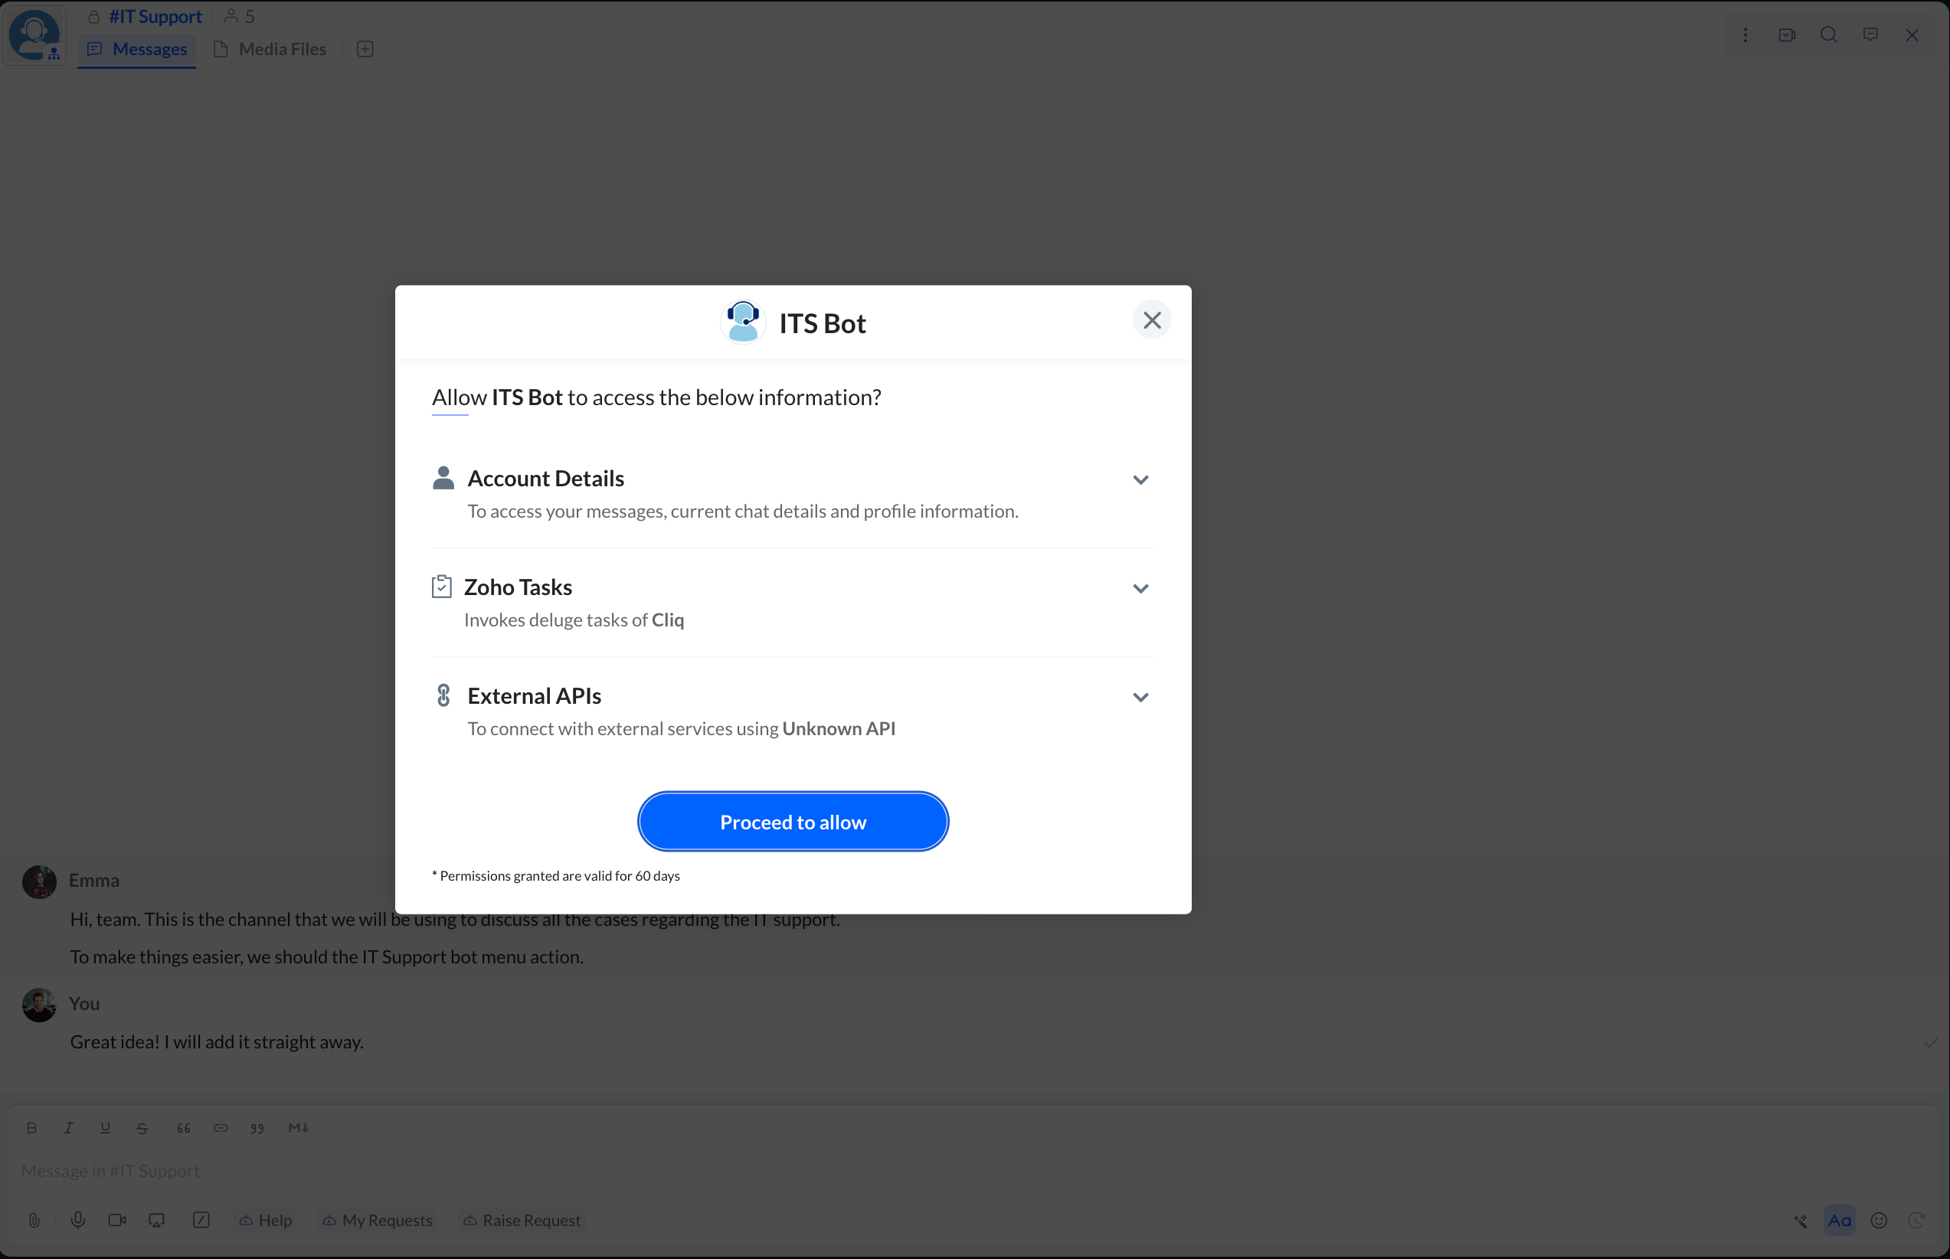The height and width of the screenshot is (1259, 1950).
Task: Click the schedule message clock icon
Action: pos(1916,1221)
